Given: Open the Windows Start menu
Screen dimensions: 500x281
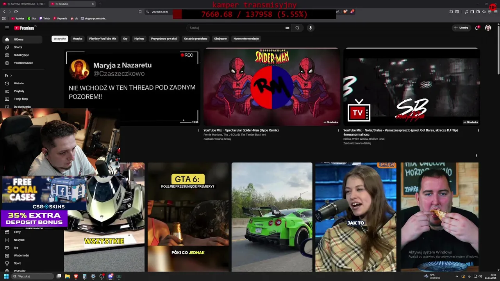Looking at the screenshot, I should click(x=6, y=276).
